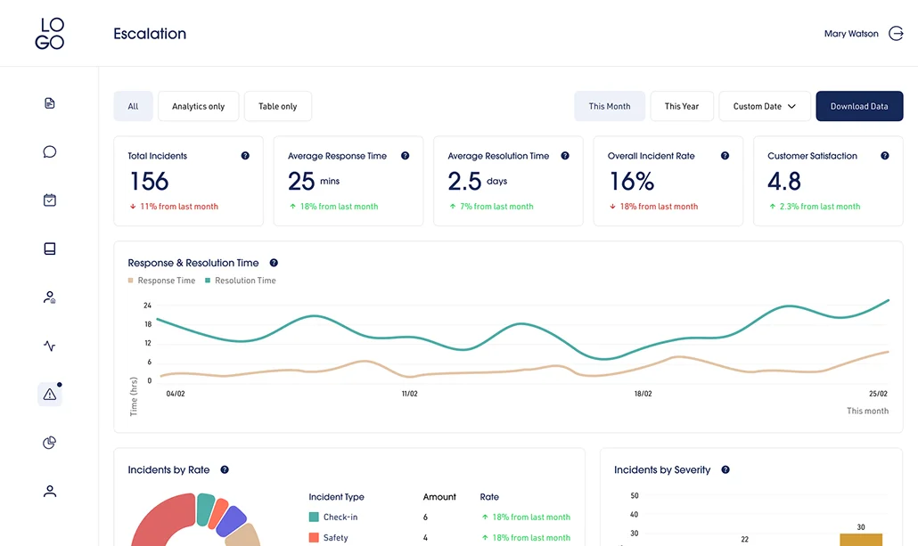Expand the Custom Date dropdown
918x546 pixels.
764,106
